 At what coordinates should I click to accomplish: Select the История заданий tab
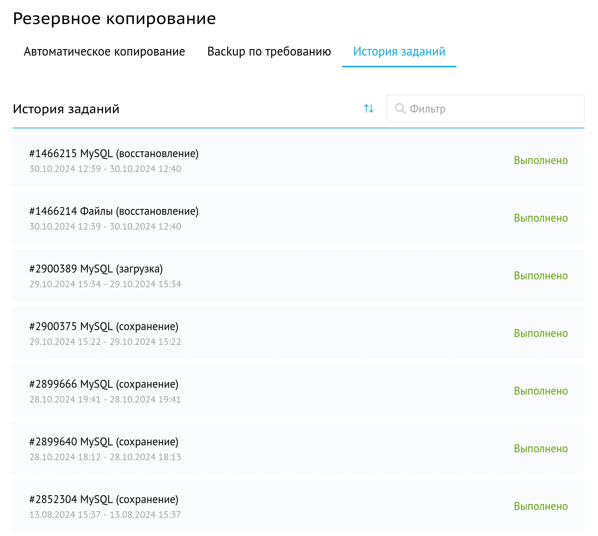pos(399,51)
